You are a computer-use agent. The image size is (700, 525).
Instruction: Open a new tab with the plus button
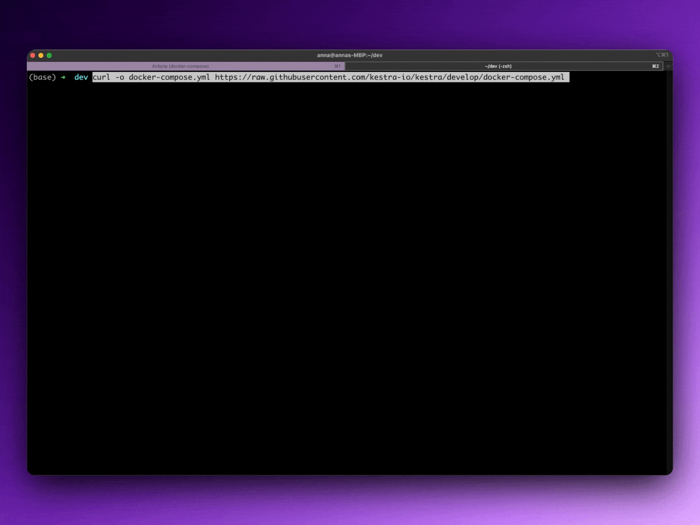(668, 66)
